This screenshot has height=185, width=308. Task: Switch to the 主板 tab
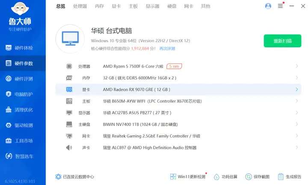(133, 6)
